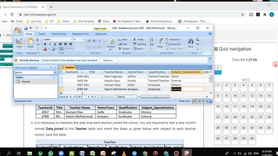Select the Home ribbon tab

[x=29, y=34]
